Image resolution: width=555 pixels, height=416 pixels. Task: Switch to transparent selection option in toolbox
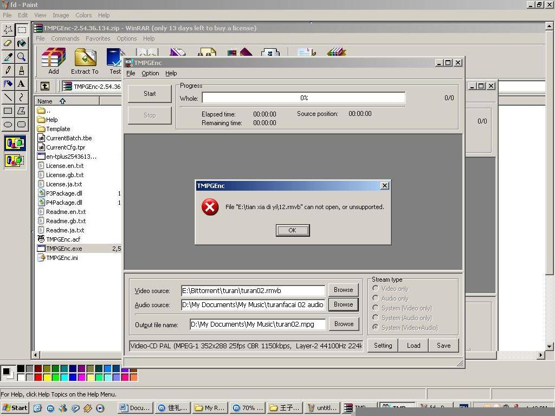[15, 160]
